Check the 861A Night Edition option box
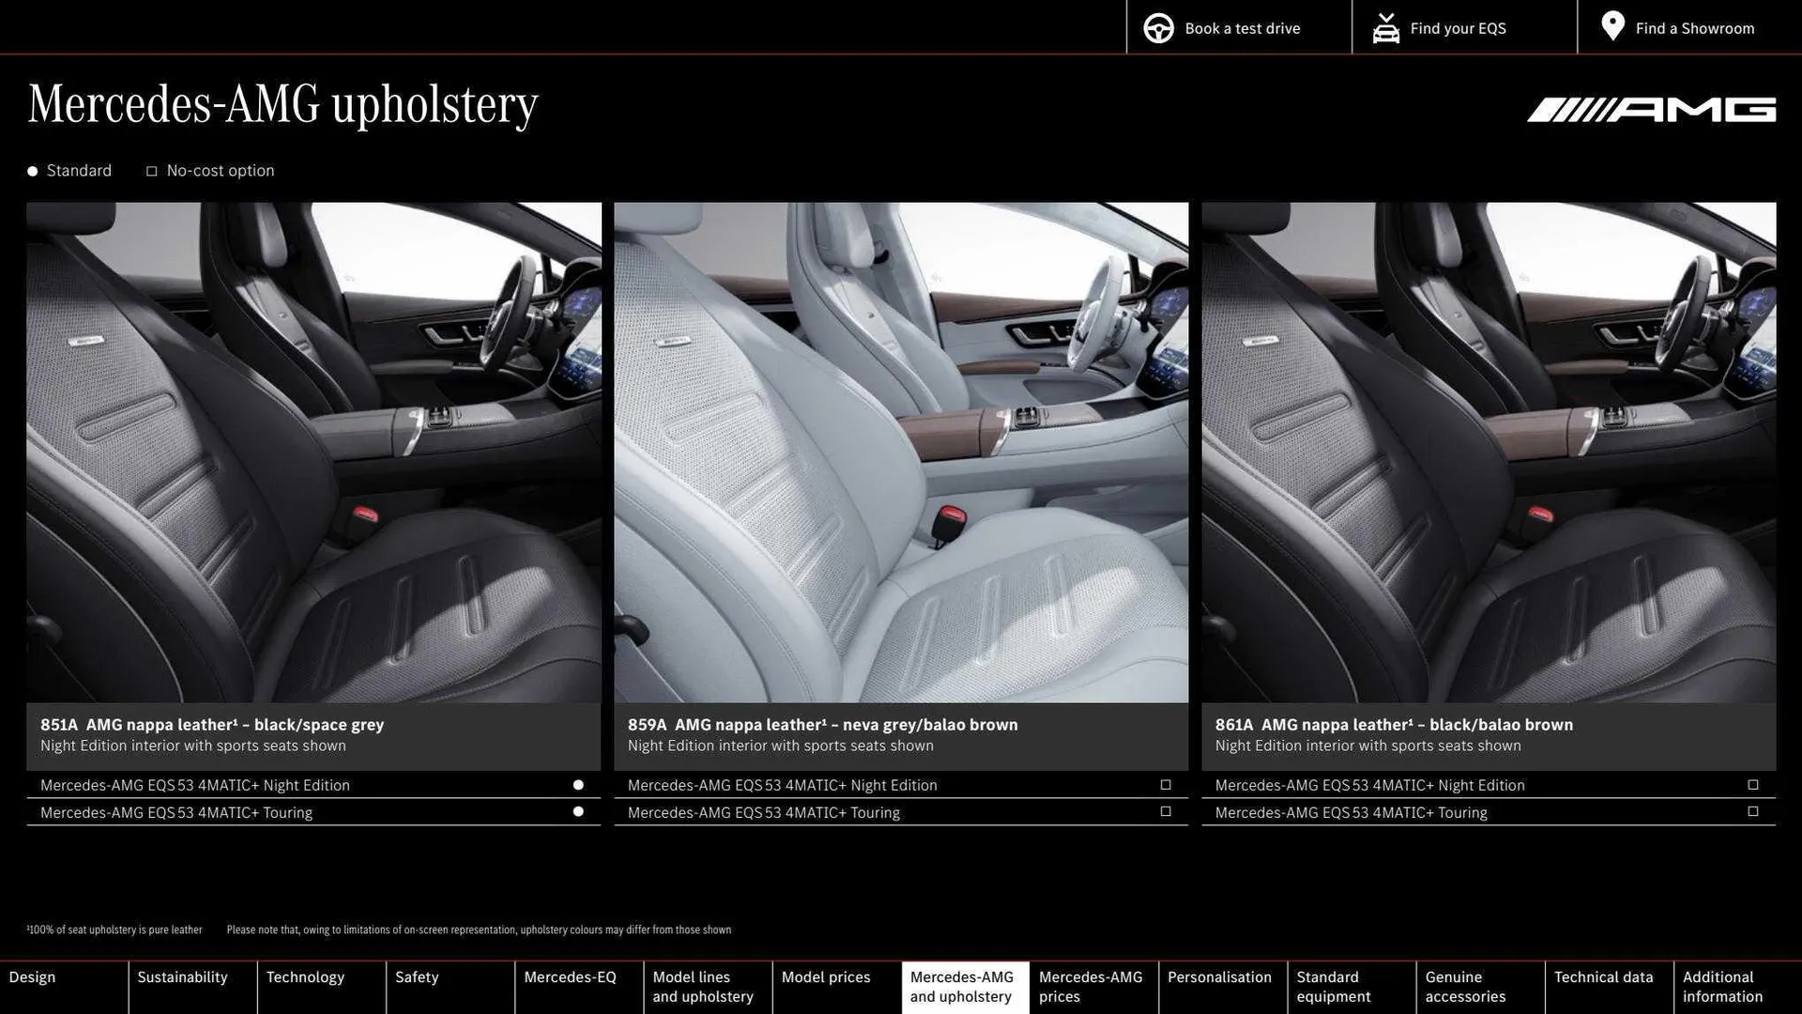This screenshot has width=1802, height=1014. point(1753,784)
